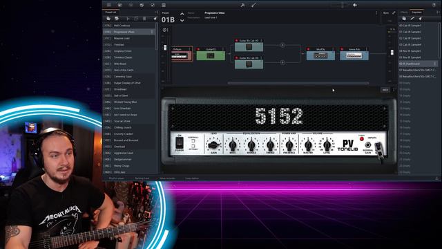Open selected impulse row options menu
The height and width of the screenshot is (249, 442).
pos(435,64)
